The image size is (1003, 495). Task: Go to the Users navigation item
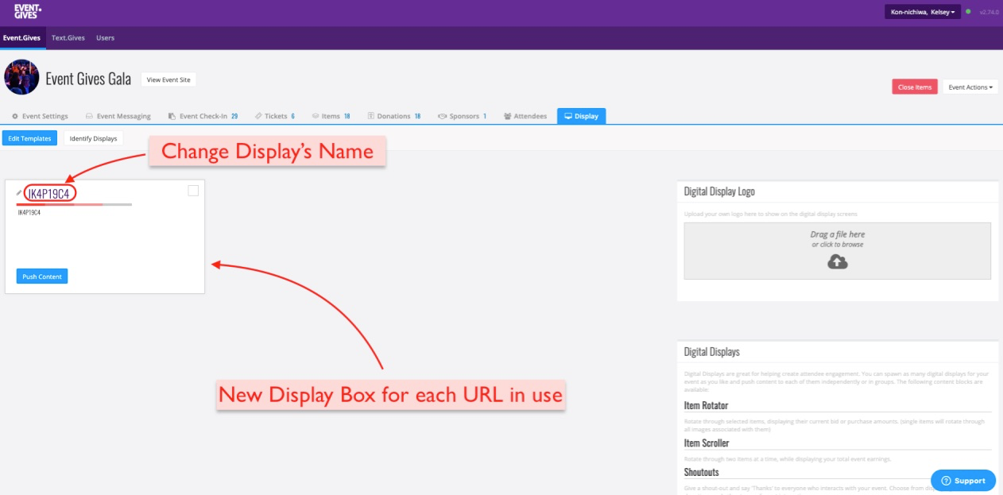pos(105,37)
